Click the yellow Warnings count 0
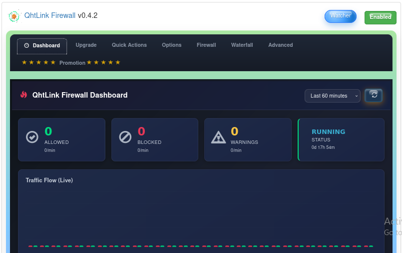 click(x=234, y=131)
